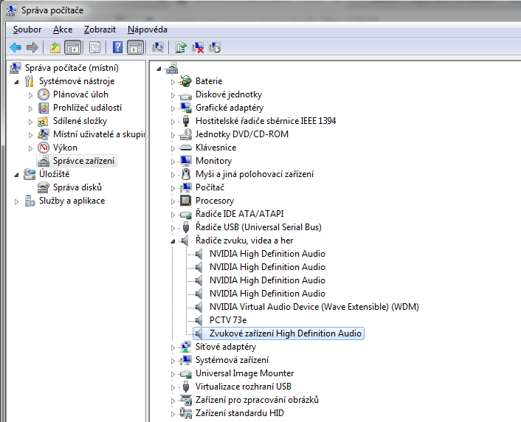Click the Jednotky DVD/CD-ROM drive icon
Screen dimensions: 521x422
coord(185,134)
